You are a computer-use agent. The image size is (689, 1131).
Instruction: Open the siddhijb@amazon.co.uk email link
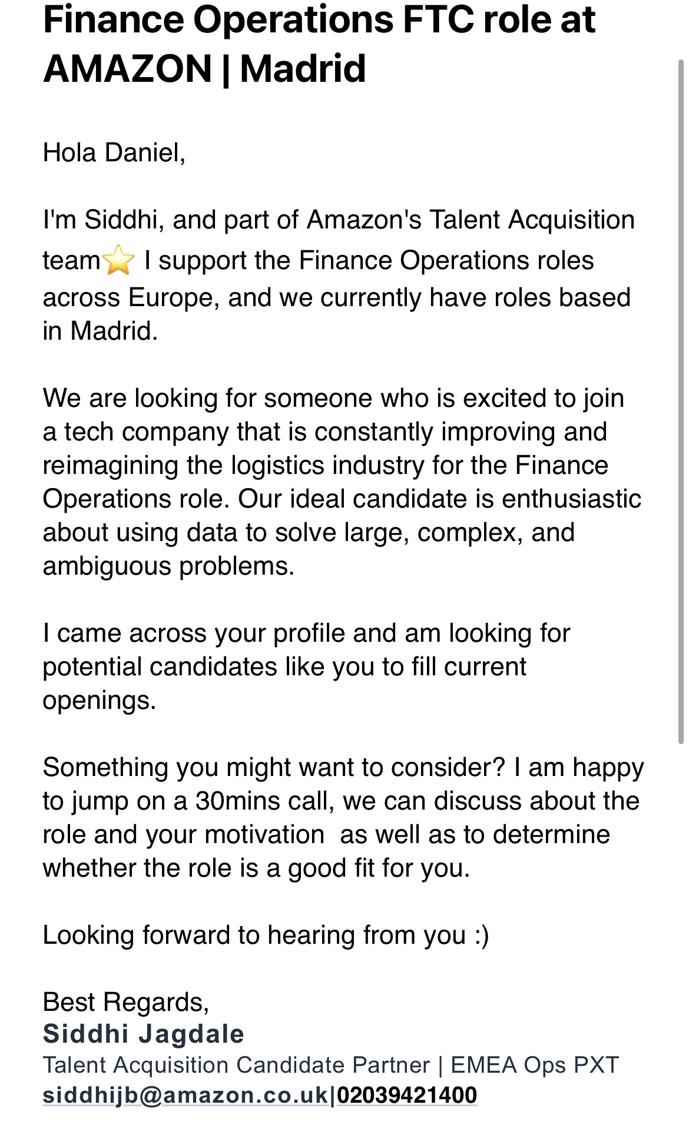pos(185,1095)
